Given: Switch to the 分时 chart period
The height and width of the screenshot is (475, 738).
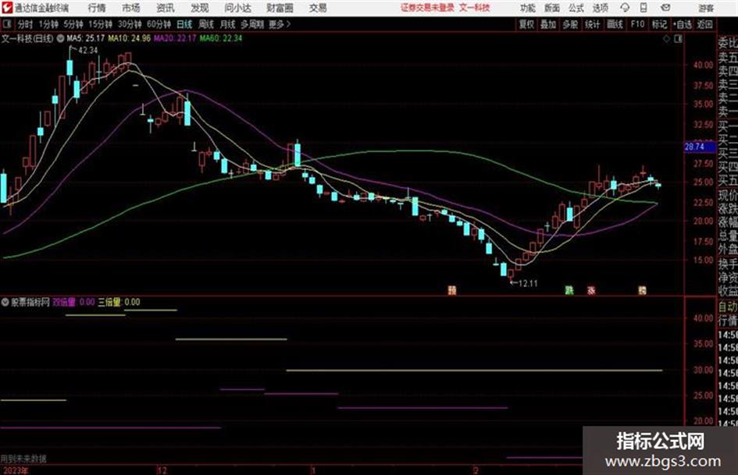Looking at the screenshot, I should 26,24.
